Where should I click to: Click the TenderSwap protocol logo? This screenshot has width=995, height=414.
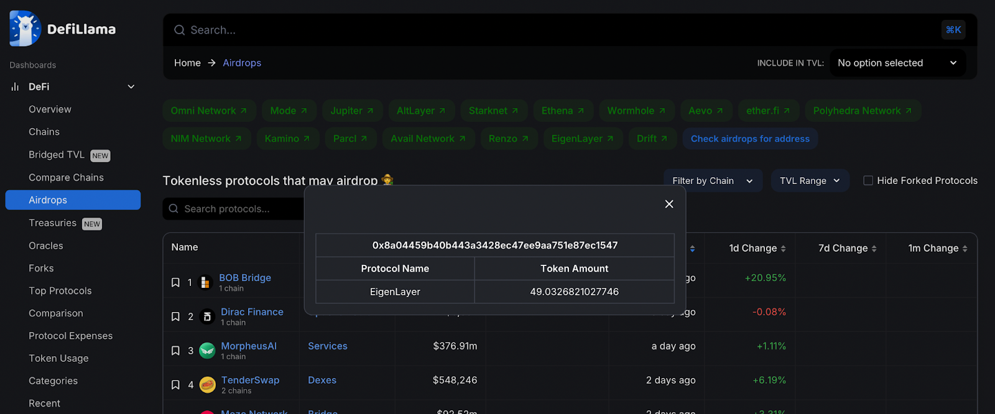(208, 385)
